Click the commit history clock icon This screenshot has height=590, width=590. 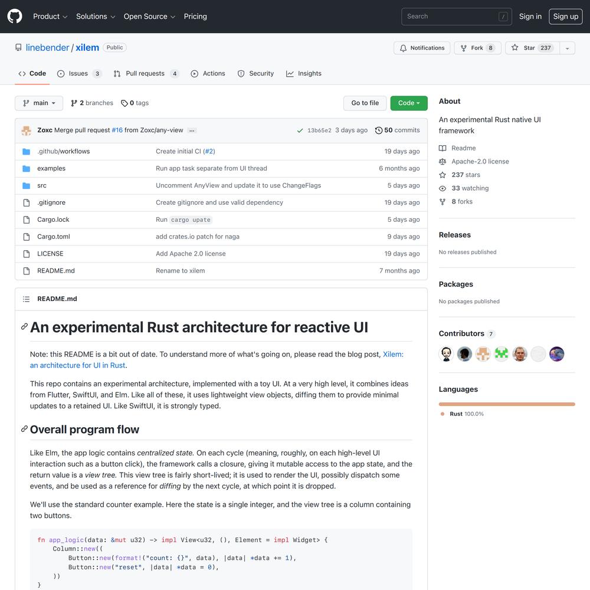point(379,130)
